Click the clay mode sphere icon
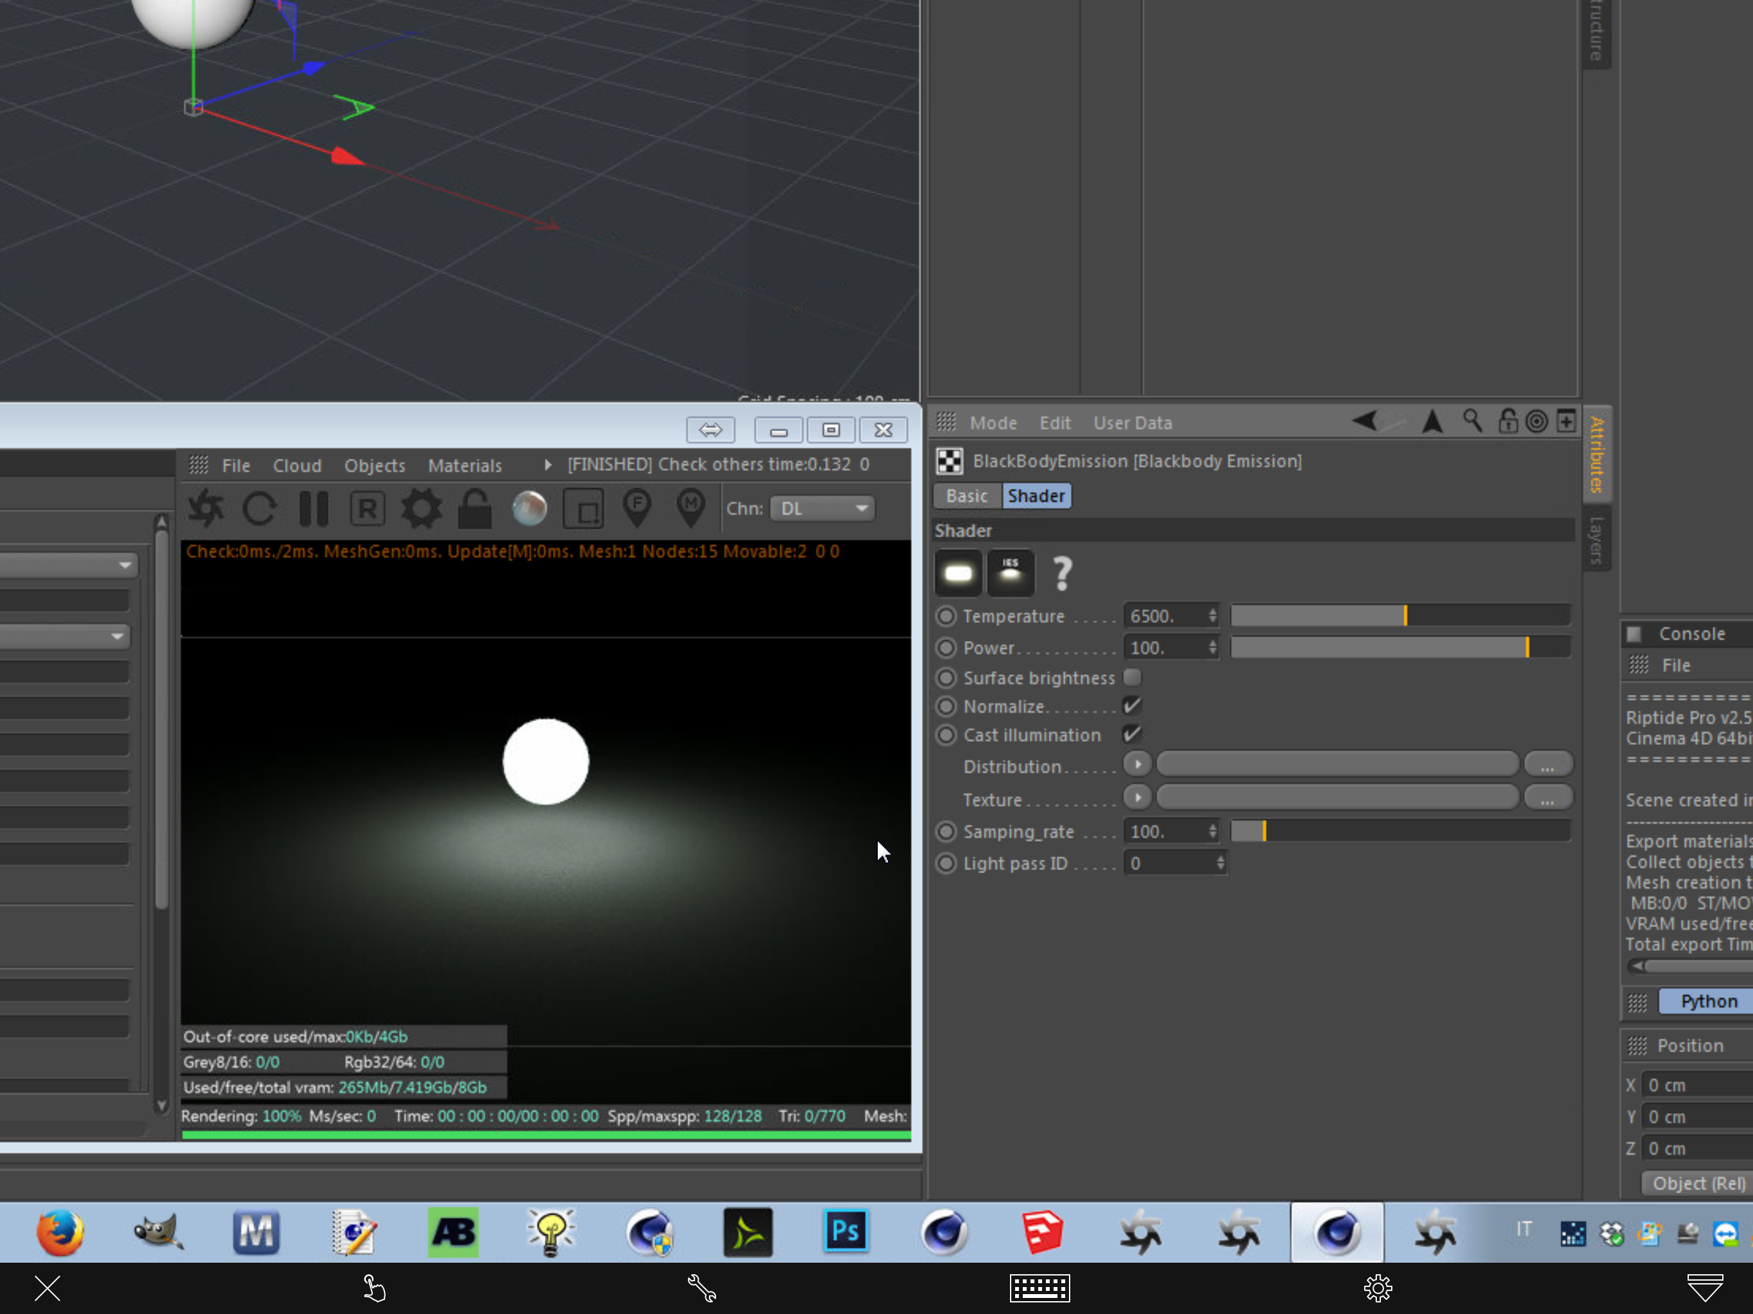This screenshot has width=1753, height=1314. click(529, 509)
